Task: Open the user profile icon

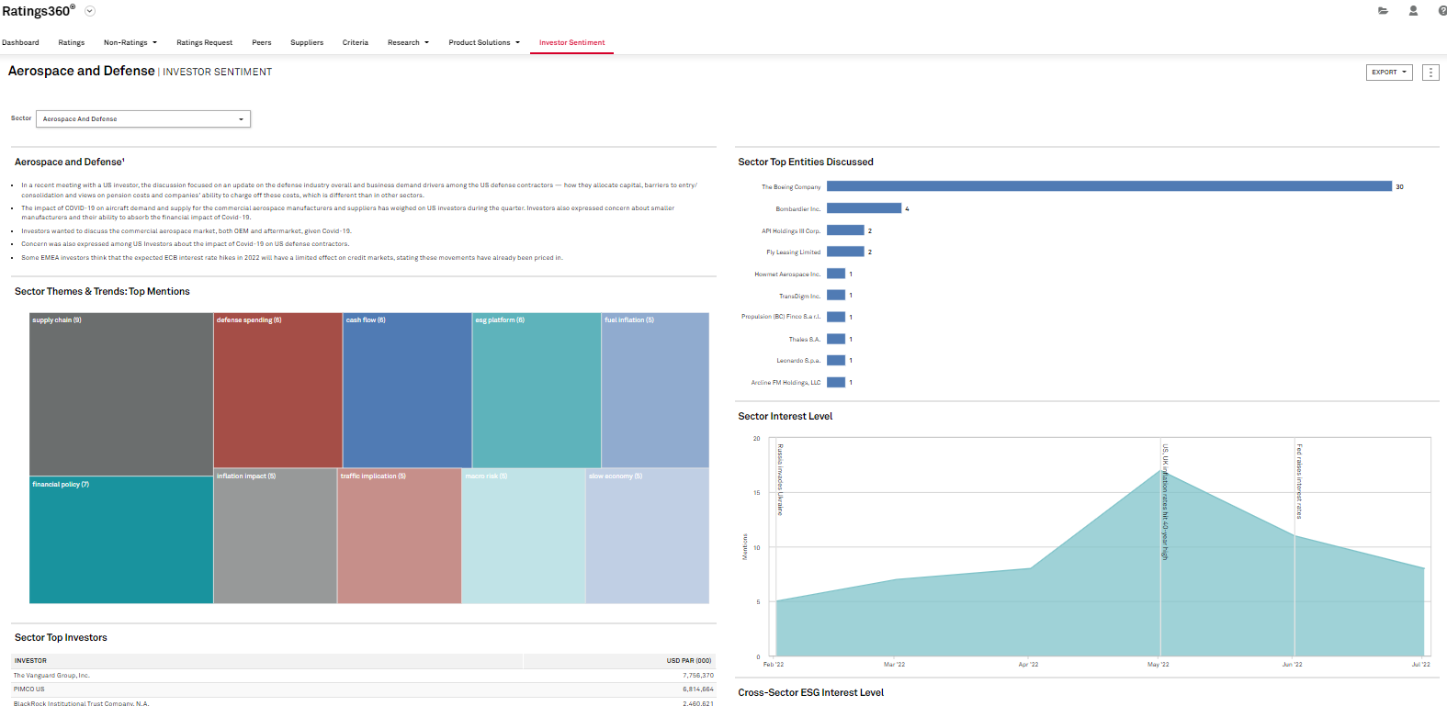Action: [x=1413, y=11]
